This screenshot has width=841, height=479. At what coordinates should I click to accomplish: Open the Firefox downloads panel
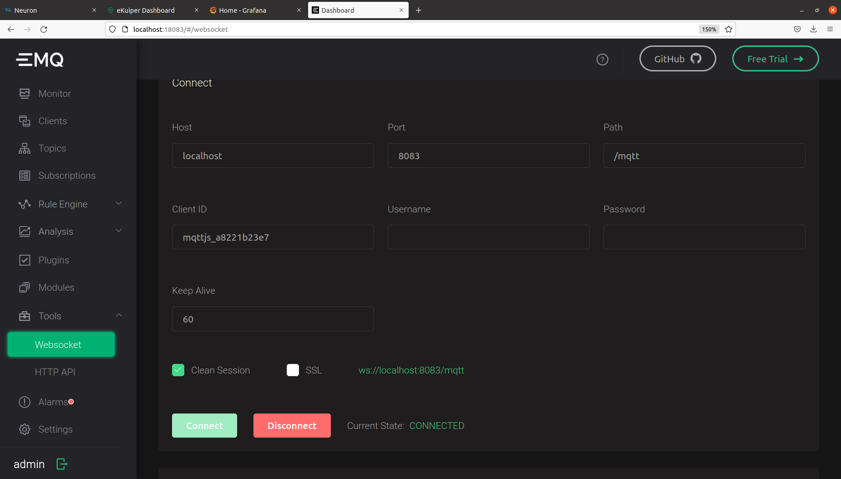pyautogui.click(x=814, y=29)
